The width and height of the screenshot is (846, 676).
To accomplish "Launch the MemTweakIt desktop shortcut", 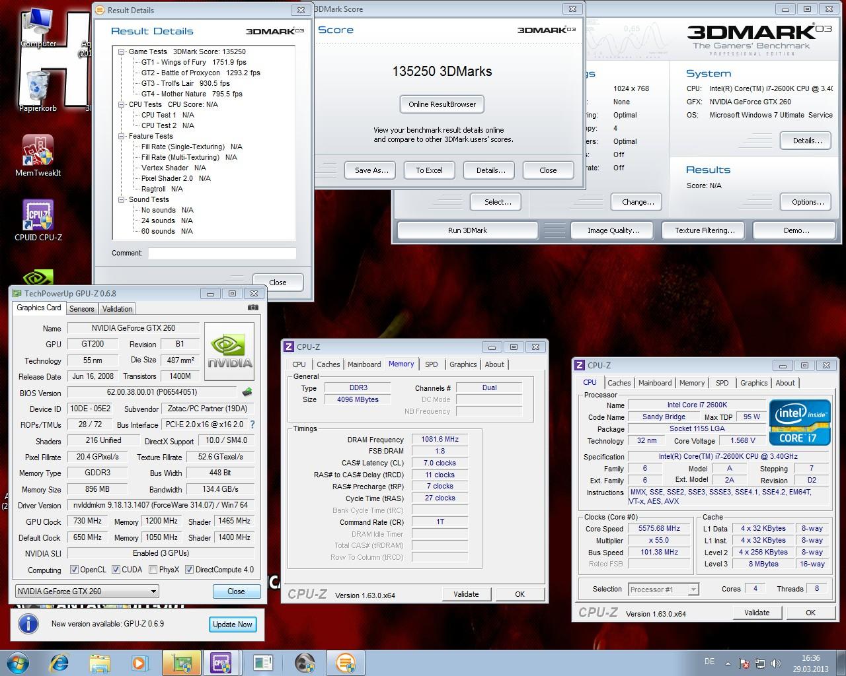I will (x=38, y=156).
